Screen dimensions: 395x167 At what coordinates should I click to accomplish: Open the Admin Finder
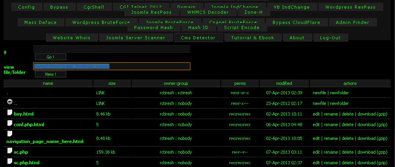(352, 22)
